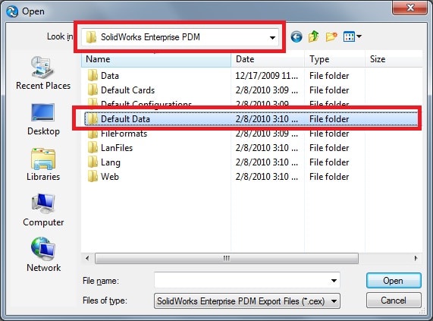433x321 pixels.
Task: Sort by the Type column header
Action: pos(334,59)
